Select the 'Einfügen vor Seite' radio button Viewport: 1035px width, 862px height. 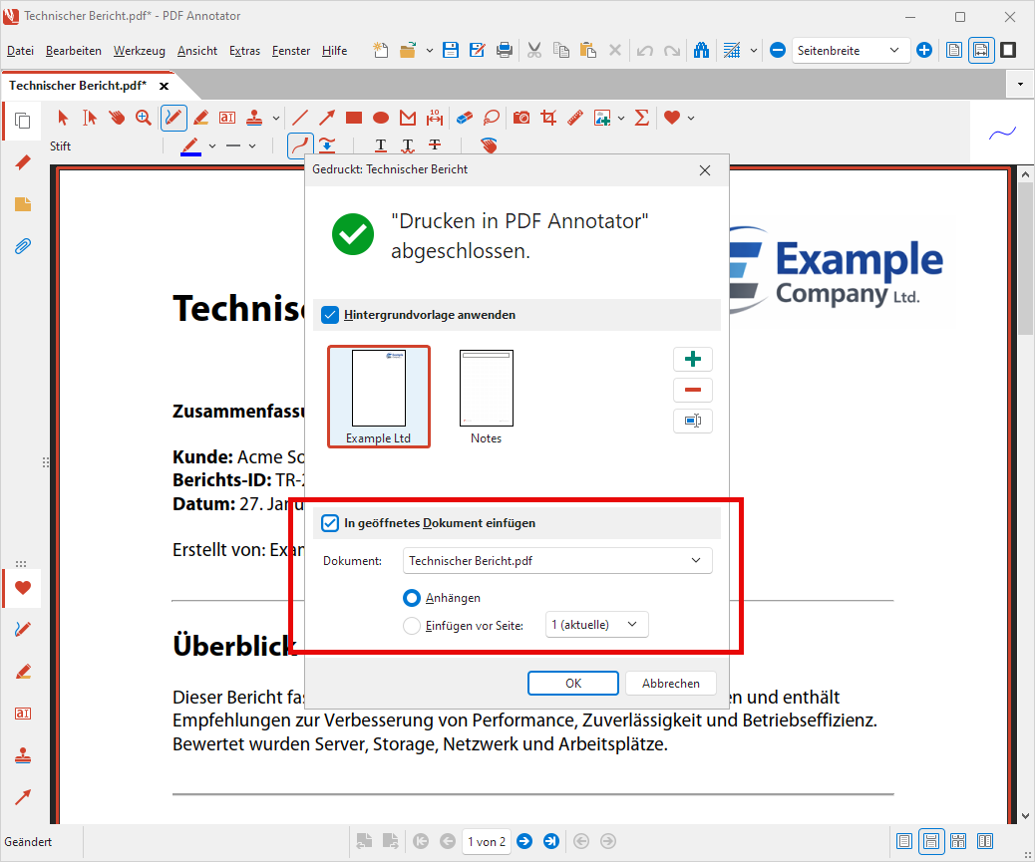411,626
